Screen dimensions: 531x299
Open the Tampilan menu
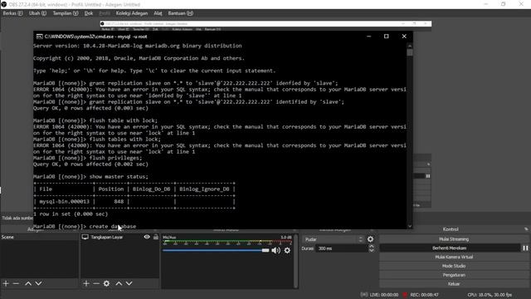point(65,13)
